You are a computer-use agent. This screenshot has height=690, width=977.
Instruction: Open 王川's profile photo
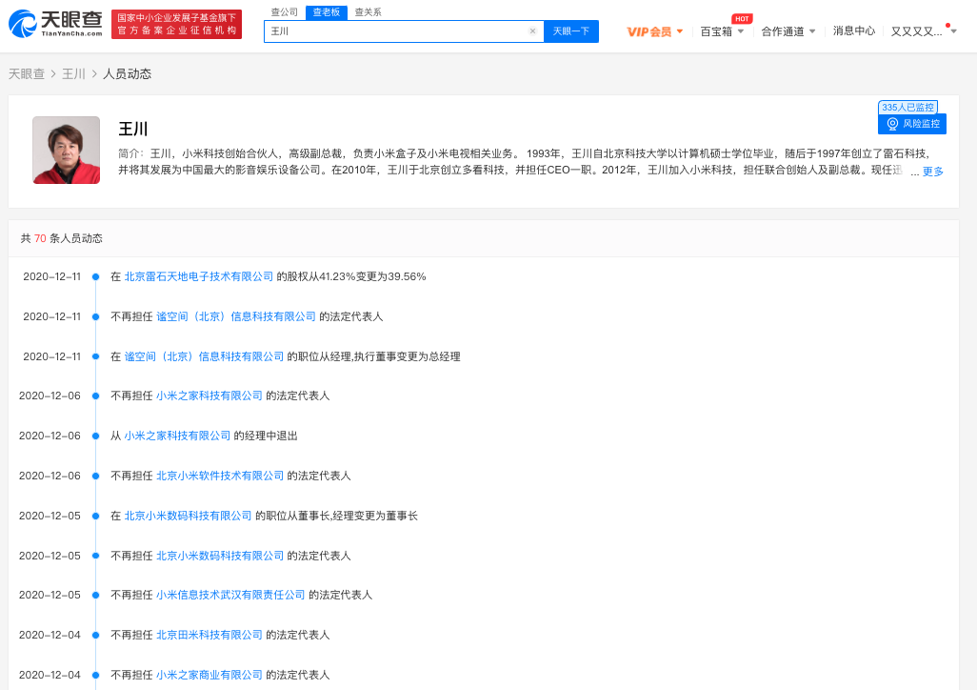pos(67,150)
